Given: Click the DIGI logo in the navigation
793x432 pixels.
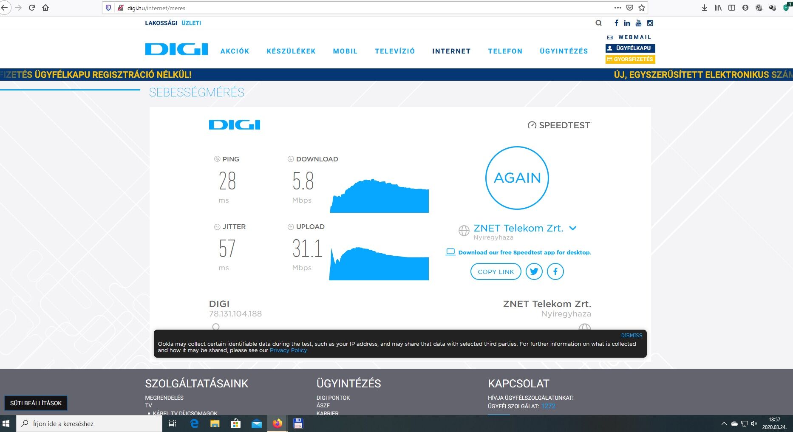Looking at the screenshot, I should coord(176,49).
